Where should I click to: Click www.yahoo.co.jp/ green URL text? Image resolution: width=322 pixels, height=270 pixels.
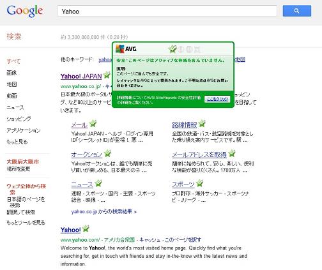80,86
